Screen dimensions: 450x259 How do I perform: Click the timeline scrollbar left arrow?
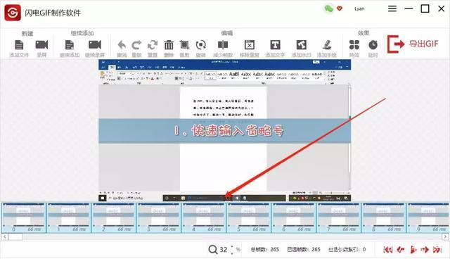pyautogui.click(x=5, y=237)
